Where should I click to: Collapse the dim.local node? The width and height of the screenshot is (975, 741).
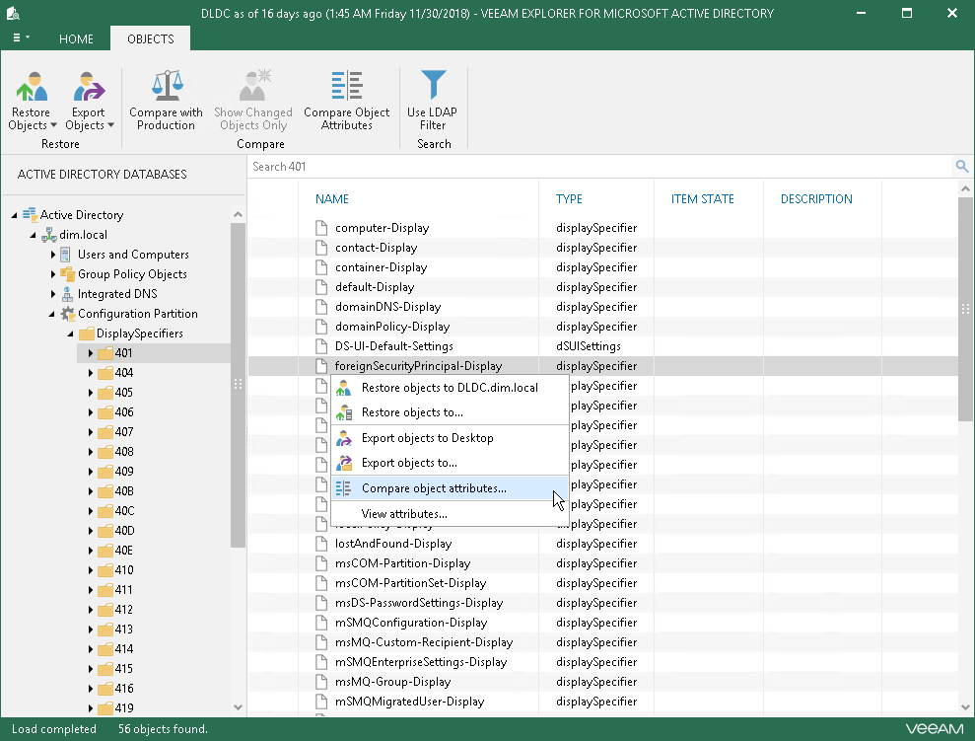[33, 235]
